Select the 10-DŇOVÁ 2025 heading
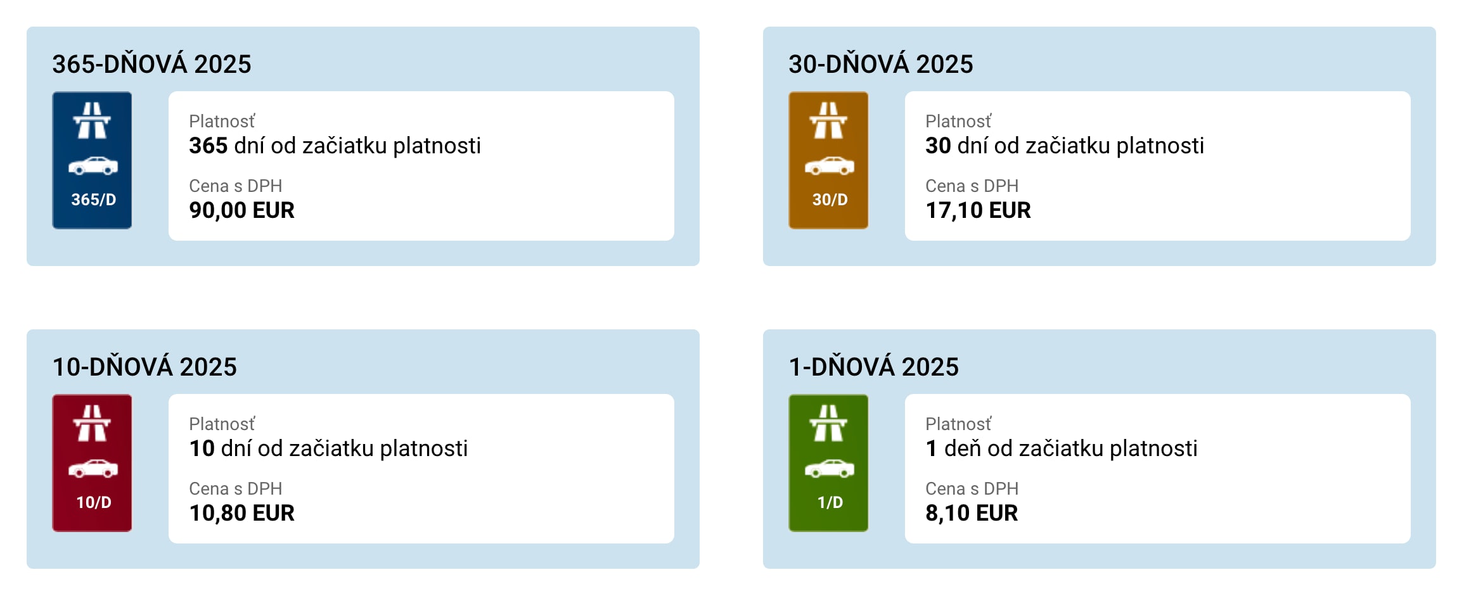 [144, 367]
